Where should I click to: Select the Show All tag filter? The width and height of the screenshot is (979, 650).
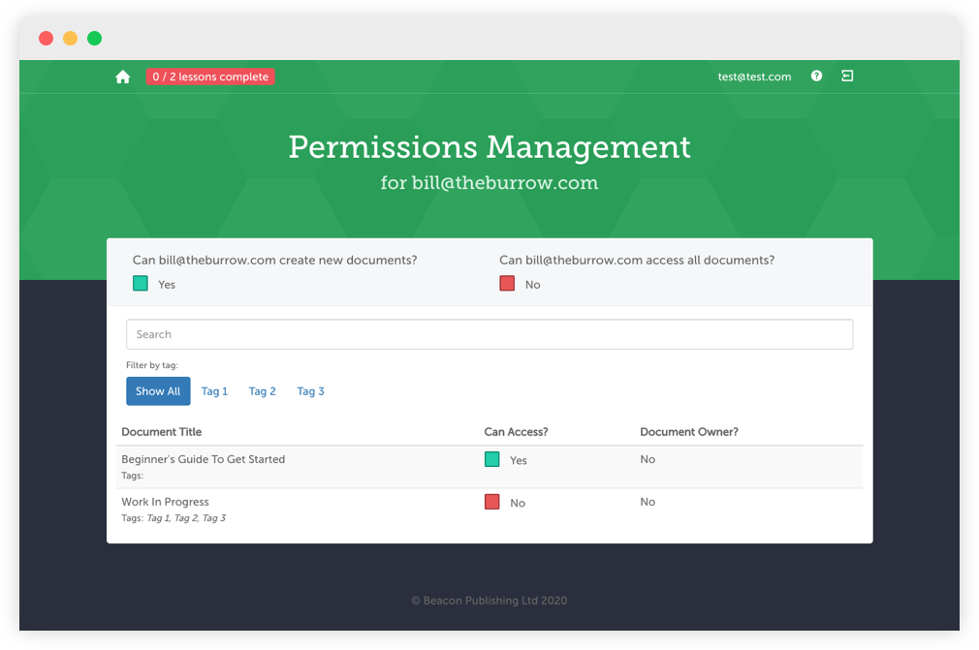click(x=158, y=390)
